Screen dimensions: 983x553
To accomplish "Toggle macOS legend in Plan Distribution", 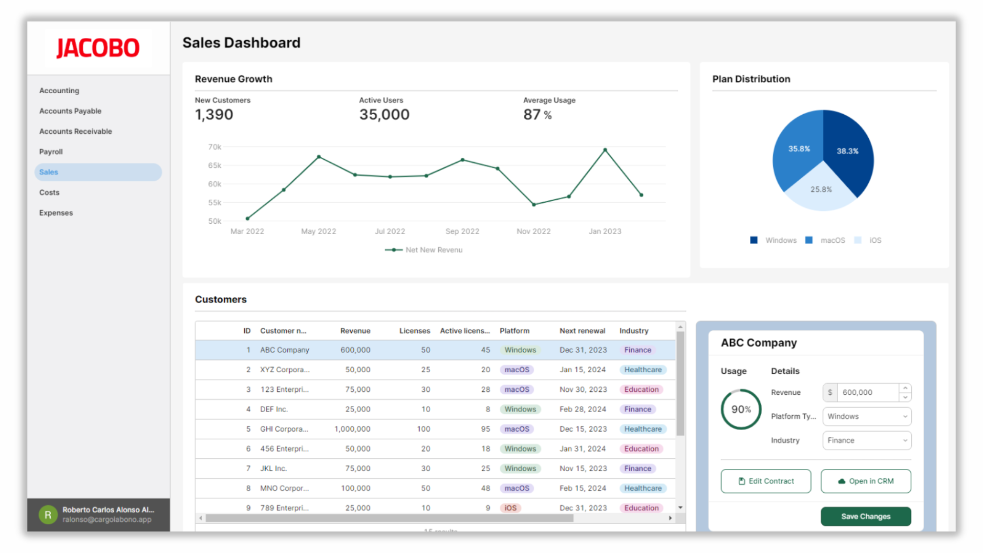I will coord(826,240).
